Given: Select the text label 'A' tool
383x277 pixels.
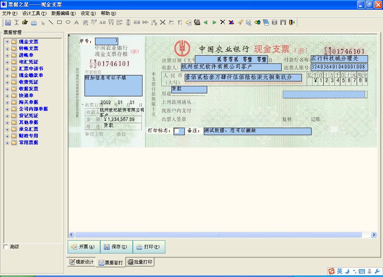Looking at the screenshot, I should tap(76, 22).
